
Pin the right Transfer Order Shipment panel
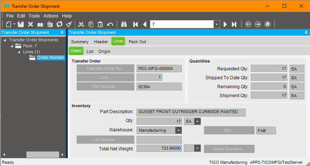[x=306, y=32]
